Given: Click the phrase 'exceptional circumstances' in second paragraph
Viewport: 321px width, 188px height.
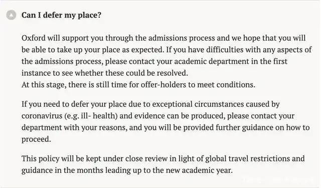Looking at the screenshot, I should [x=198, y=104].
